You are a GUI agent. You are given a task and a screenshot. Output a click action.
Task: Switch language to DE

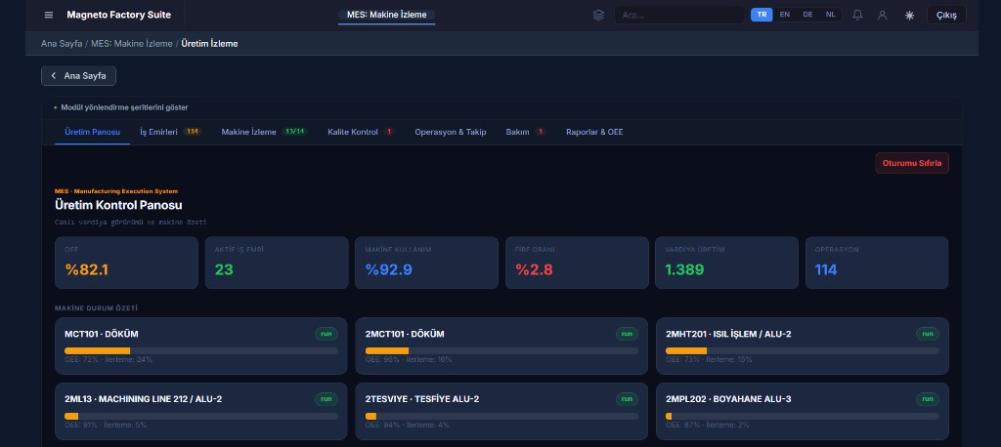807,15
